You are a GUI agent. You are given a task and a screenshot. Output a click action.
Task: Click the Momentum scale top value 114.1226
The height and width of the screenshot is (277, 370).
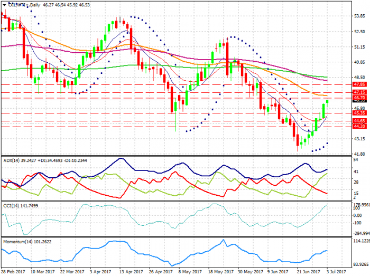coord(361,241)
